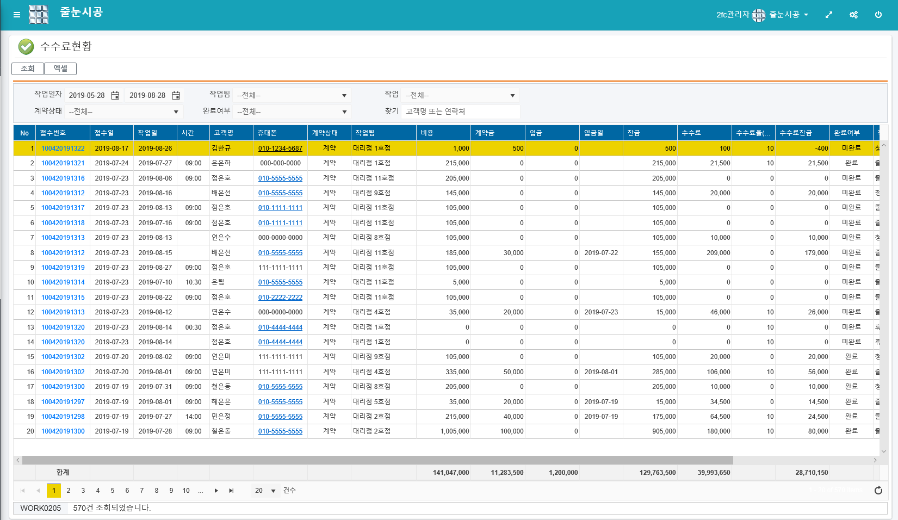Open receipt number 100420191322 link
The width and height of the screenshot is (898, 520).
coord(63,148)
